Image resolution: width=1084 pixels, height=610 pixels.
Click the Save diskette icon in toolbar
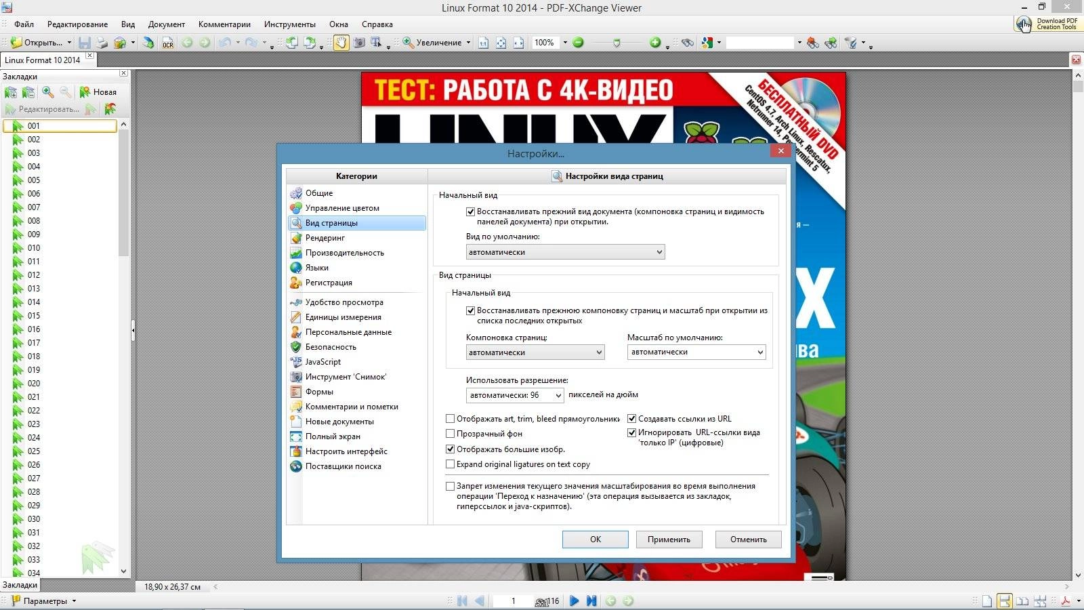coord(84,43)
